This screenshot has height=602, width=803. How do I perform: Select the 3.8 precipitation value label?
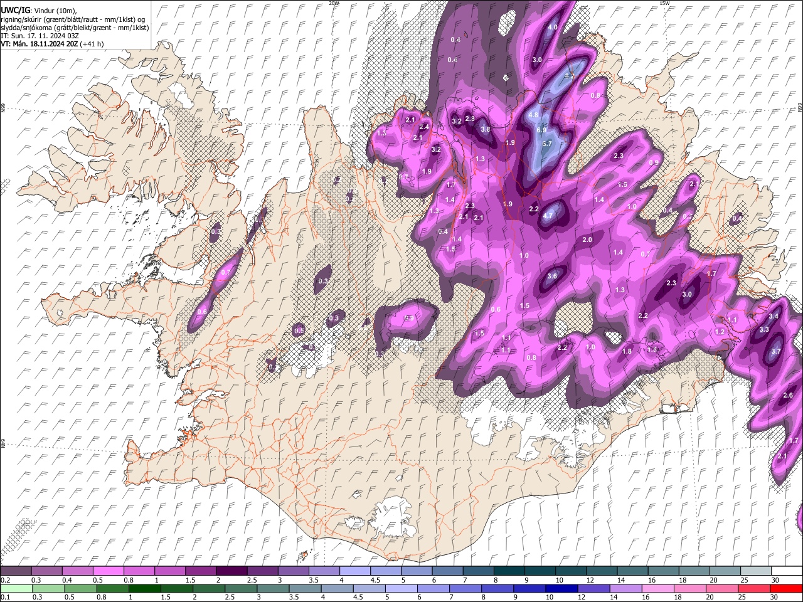pyautogui.click(x=485, y=130)
